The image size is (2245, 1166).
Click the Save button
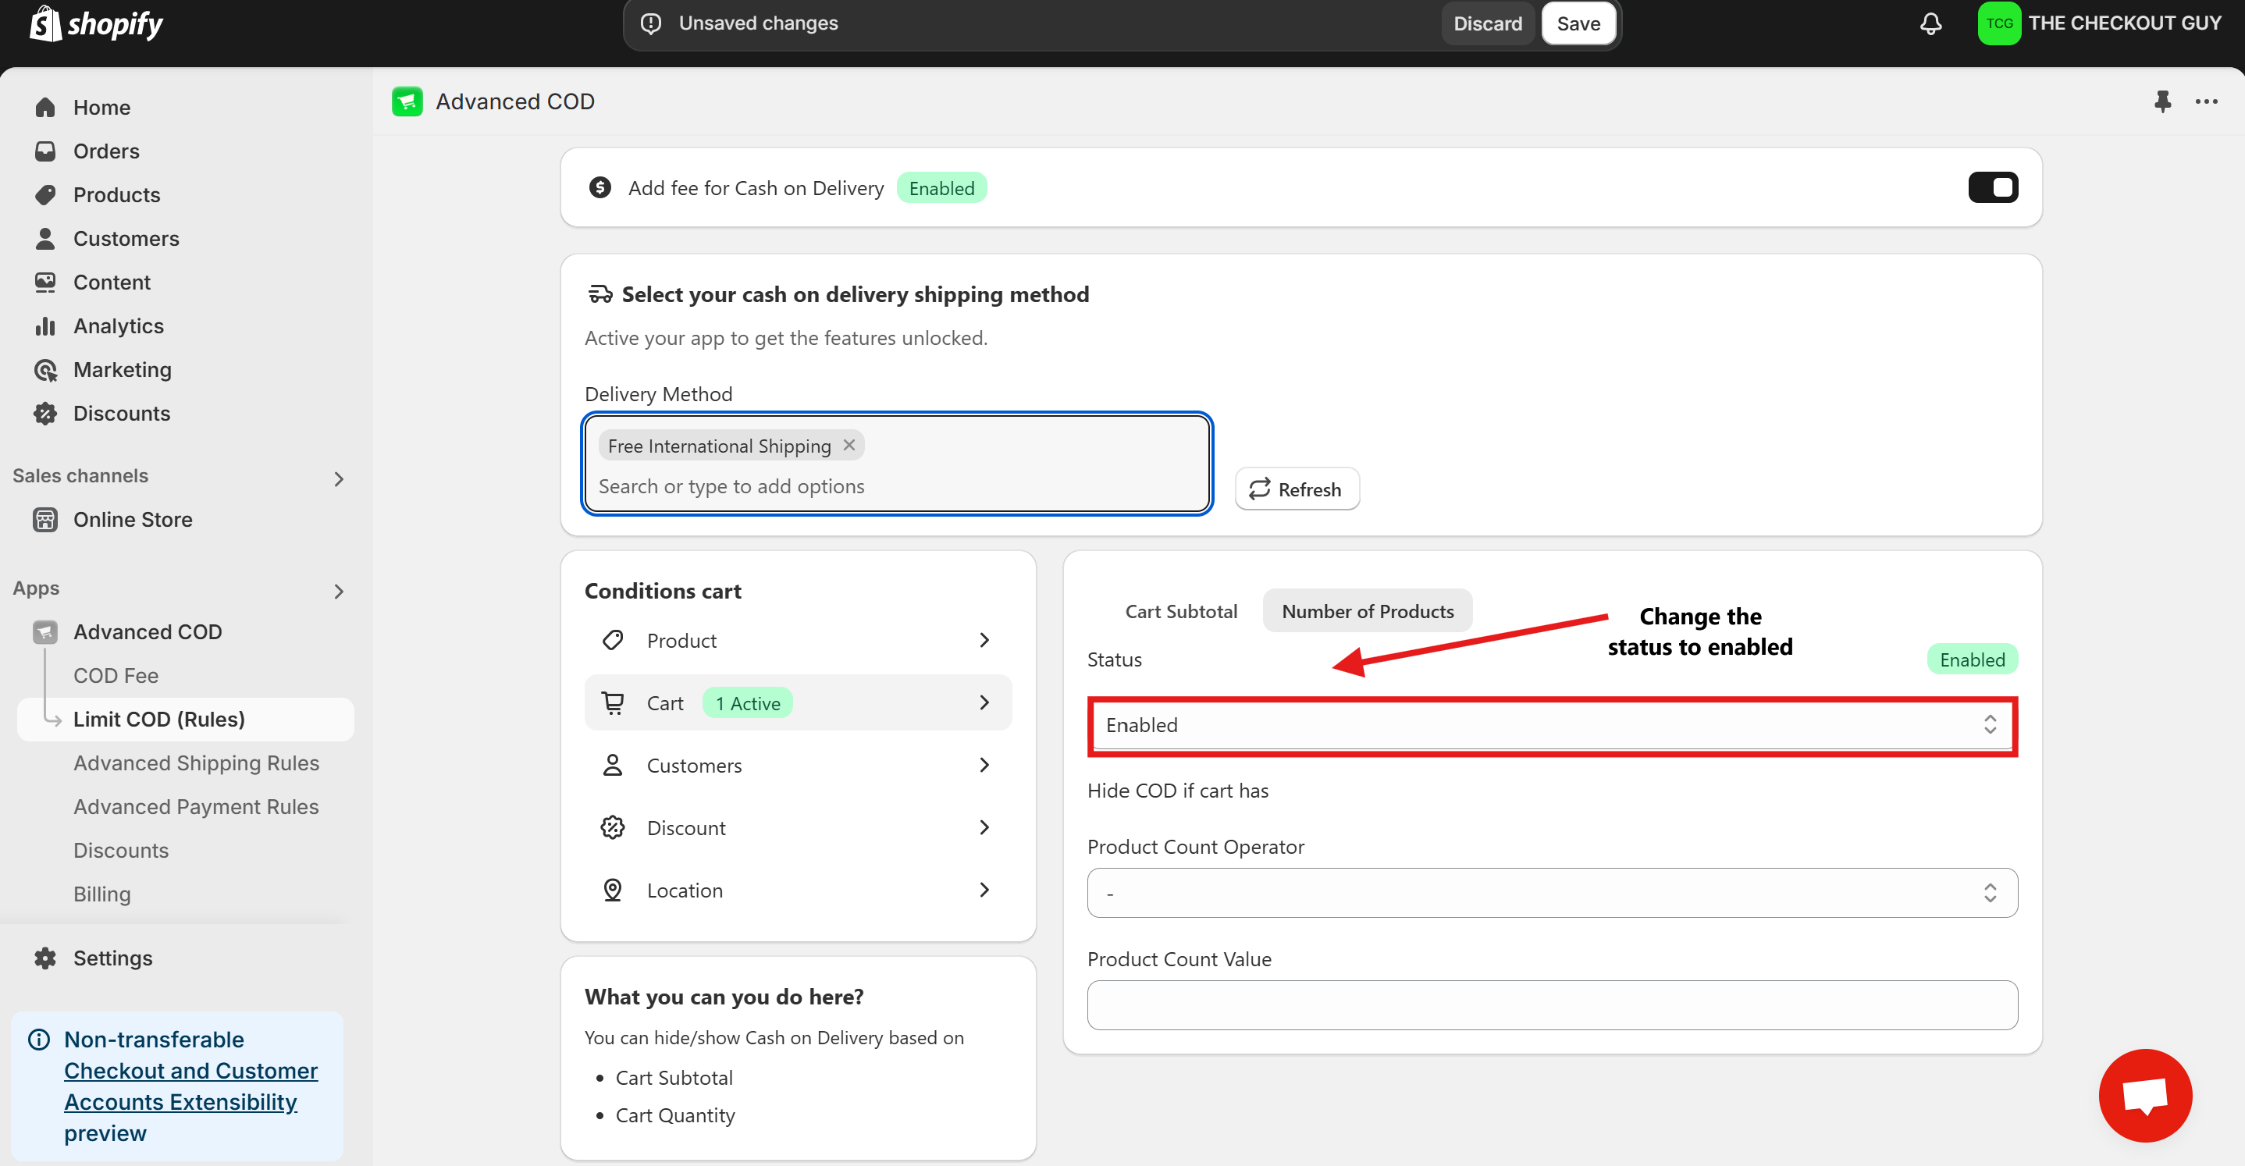[1578, 23]
